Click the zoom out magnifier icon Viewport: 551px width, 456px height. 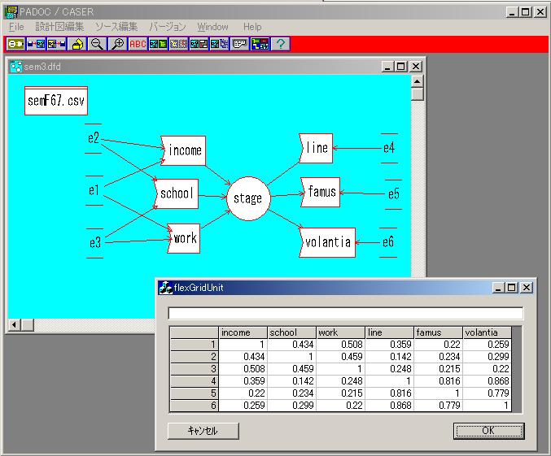pos(98,44)
